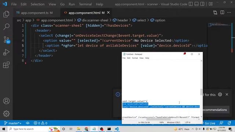Open Source Control view with 33 badge
This screenshot has width=235, height=132.
pos(7,40)
